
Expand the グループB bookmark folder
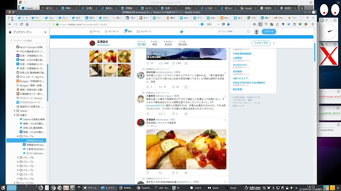(x=18, y=158)
